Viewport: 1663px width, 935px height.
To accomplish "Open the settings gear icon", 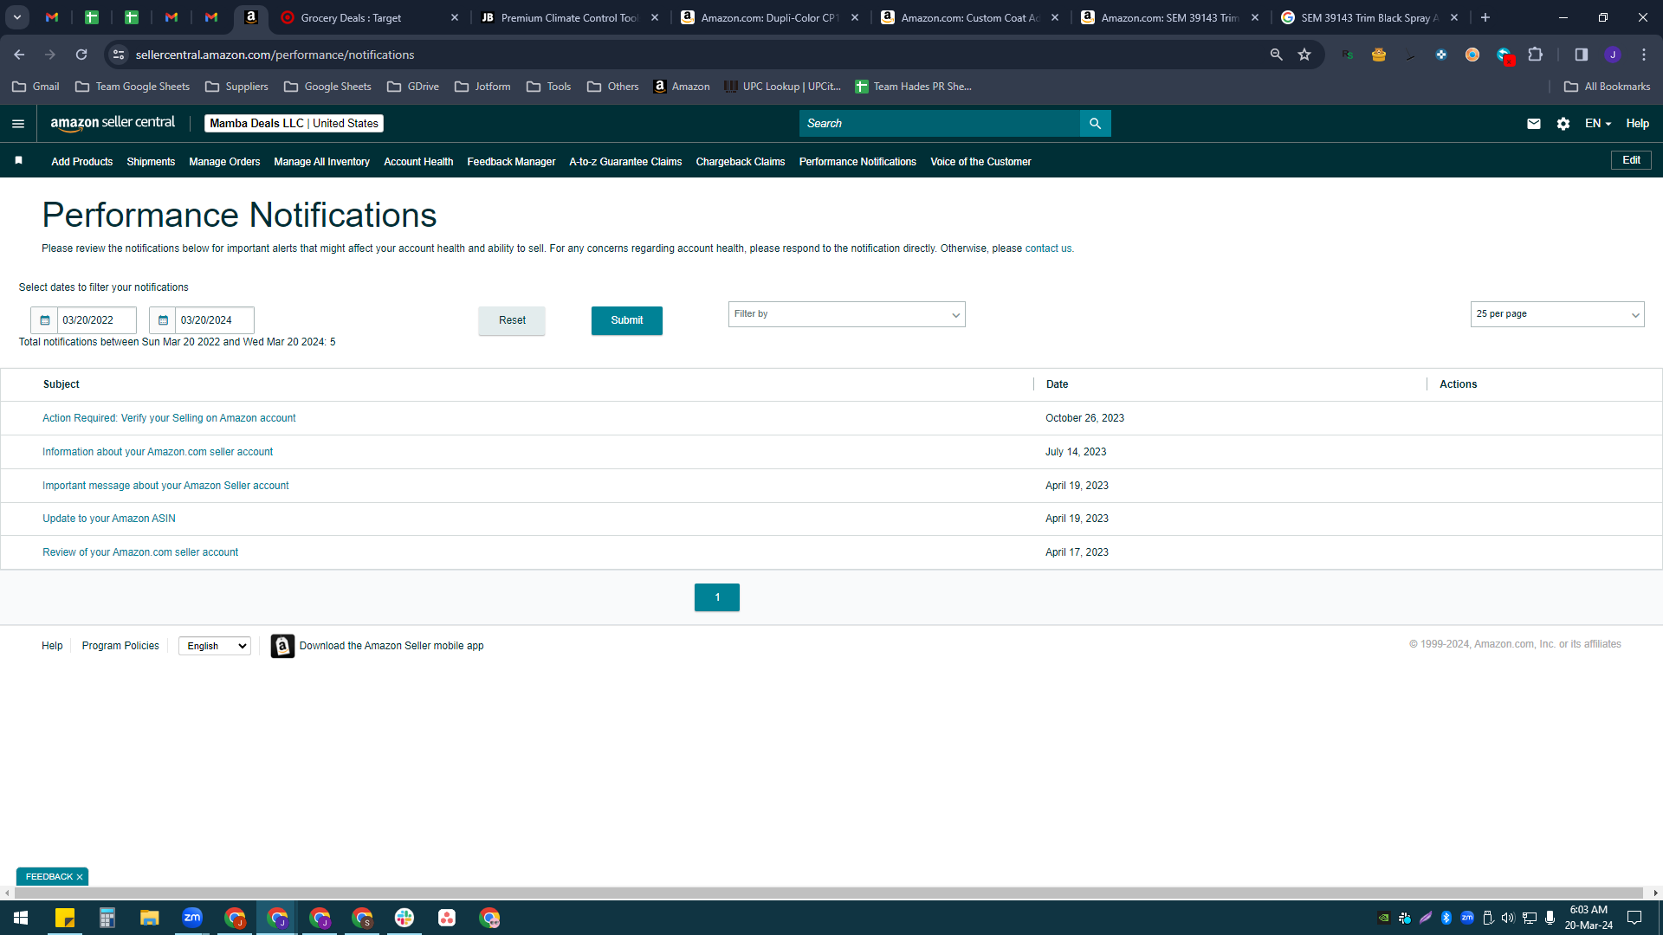I will click(1563, 124).
